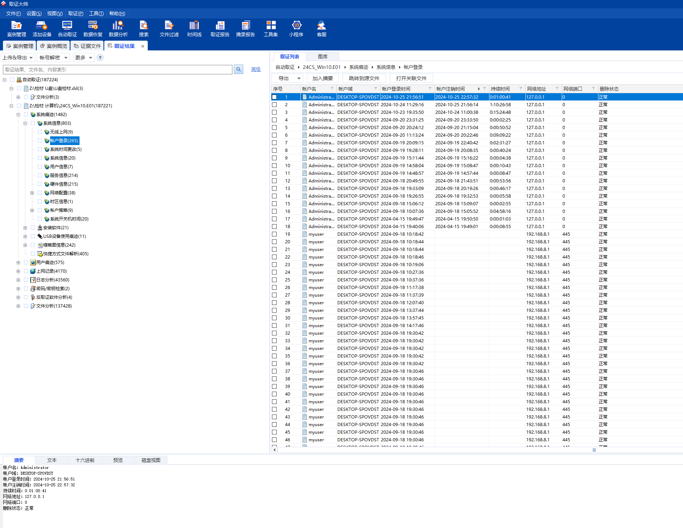Tick checkbox beside 用户痕迹(575)

(26, 263)
